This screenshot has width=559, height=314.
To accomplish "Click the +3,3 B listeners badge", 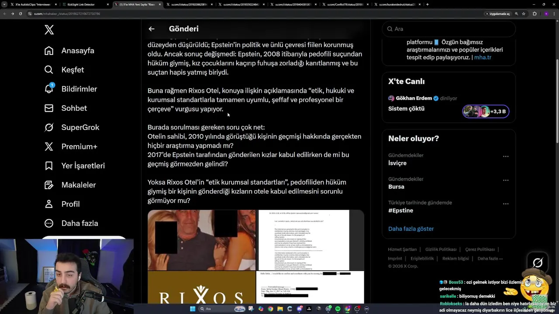I will 486,111.
